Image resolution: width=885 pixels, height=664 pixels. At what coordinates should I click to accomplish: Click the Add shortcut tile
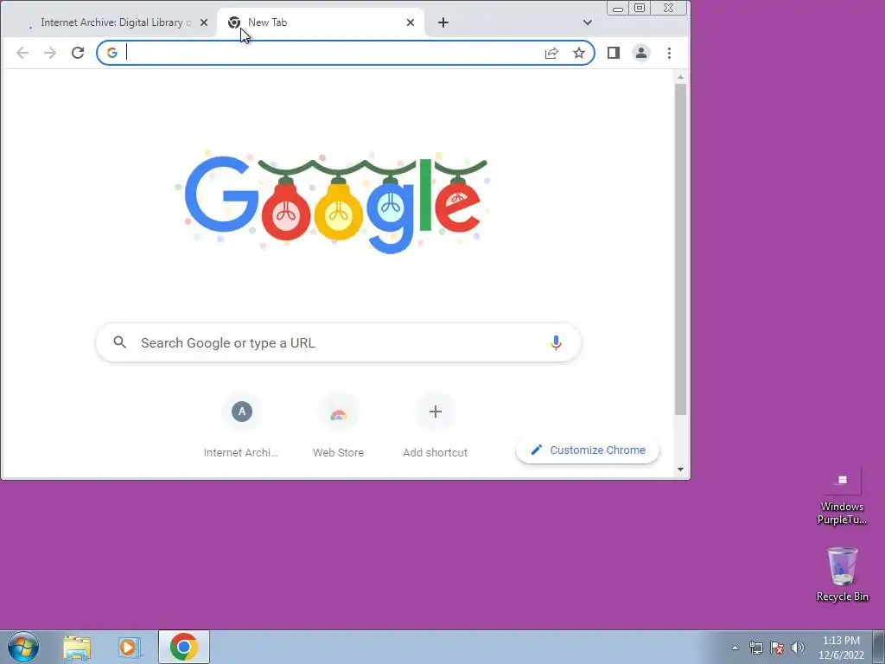click(x=436, y=425)
